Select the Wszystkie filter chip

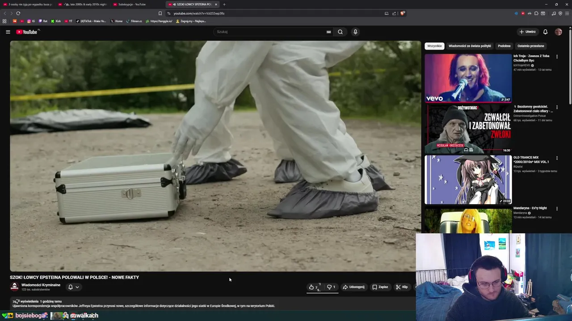[434, 46]
